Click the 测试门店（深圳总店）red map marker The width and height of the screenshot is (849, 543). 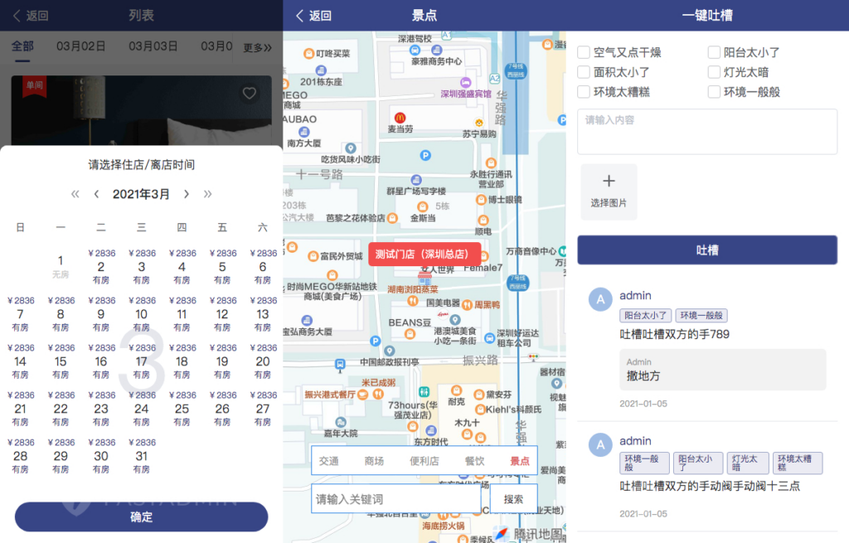point(425,255)
